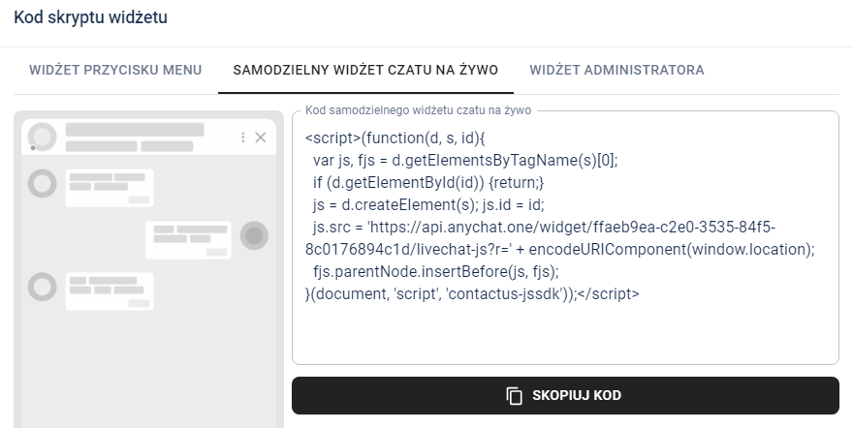
Task: Switch to Widżet administratora tab
Action: point(616,70)
